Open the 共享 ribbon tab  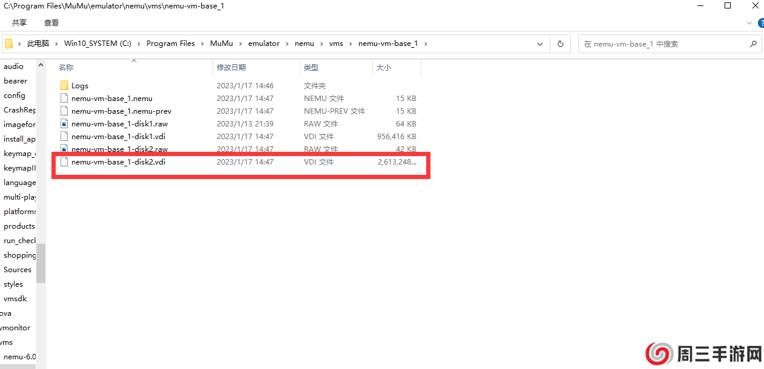pos(19,23)
